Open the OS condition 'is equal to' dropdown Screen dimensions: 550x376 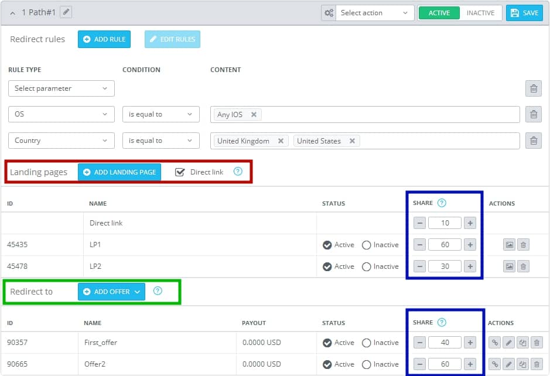click(x=161, y=114)
